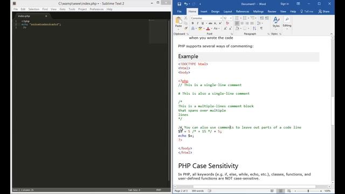Click the Multilevel List icon
Screen dimensions: 345x194
tap(252, 18)
